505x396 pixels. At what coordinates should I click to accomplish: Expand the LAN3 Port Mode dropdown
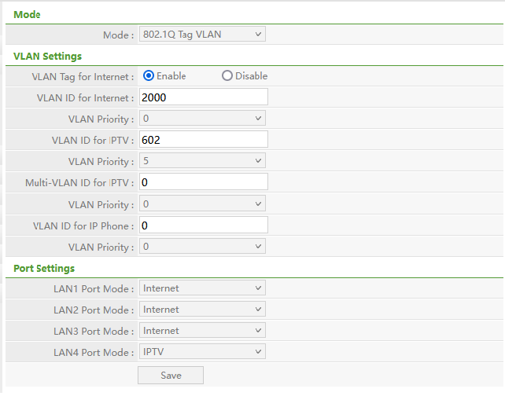pyautogui.click(x=202, y=331)
